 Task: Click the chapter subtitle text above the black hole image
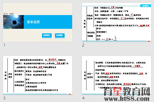click(x=9, y=14)
